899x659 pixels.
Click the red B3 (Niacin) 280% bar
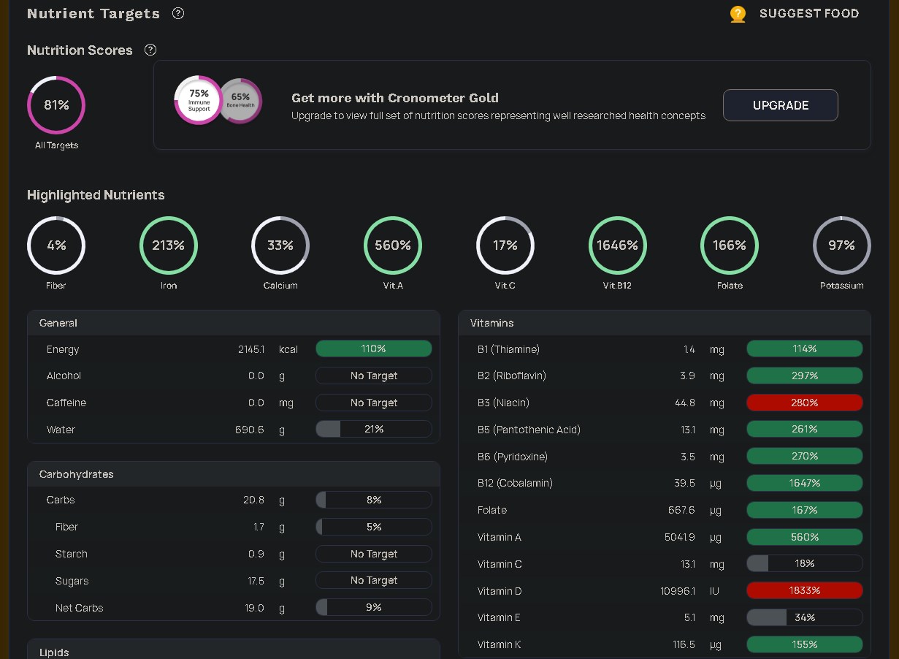pos(805,403)
